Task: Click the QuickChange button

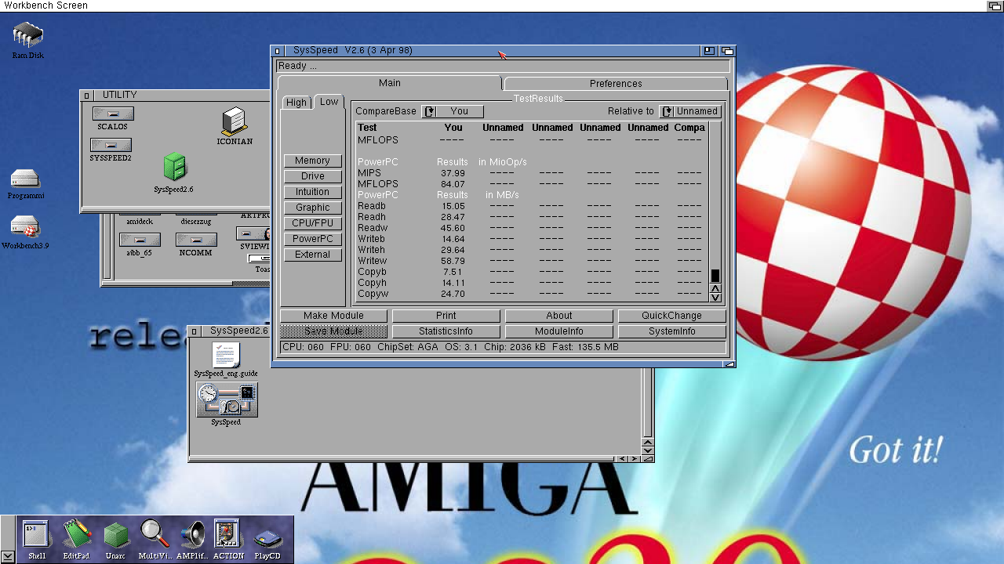Action: (671, 316)
